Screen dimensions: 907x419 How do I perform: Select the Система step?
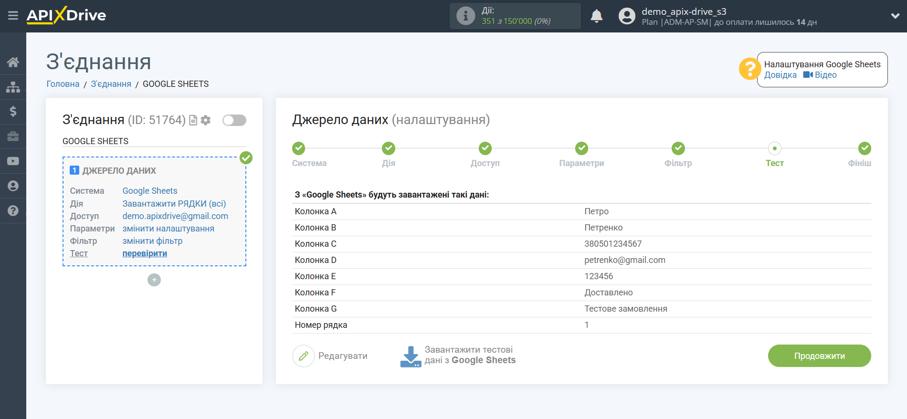pyautogui.click(x=299, y=148)
